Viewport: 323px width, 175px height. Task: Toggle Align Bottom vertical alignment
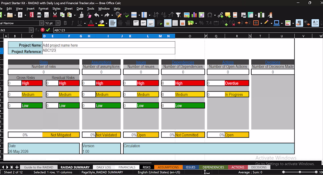click(x=151, y=23)
